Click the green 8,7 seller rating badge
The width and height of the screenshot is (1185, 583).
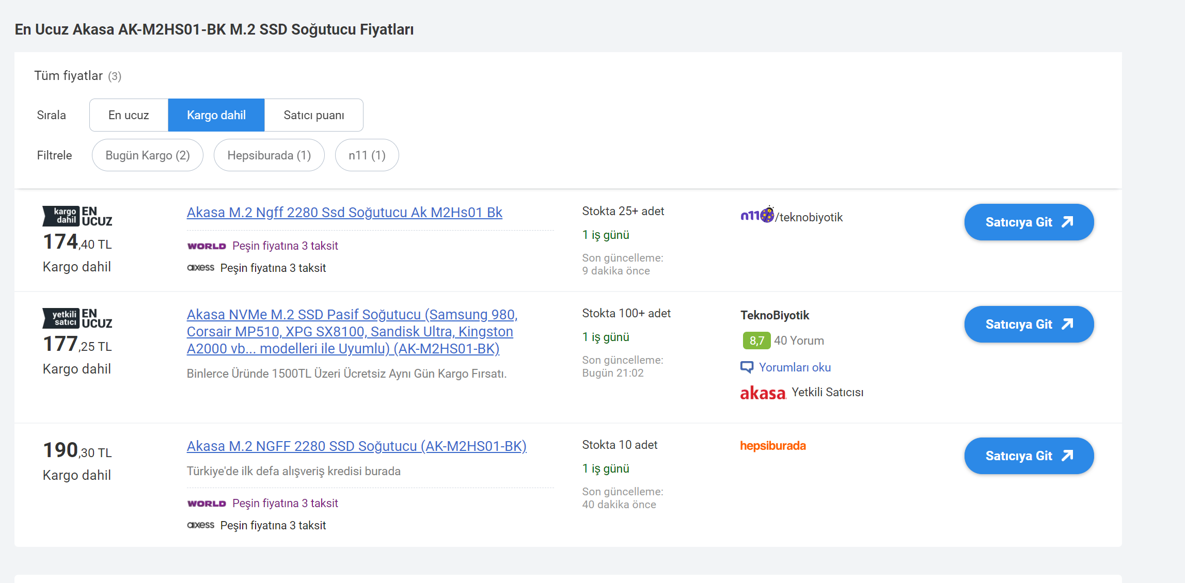point(756,341)
